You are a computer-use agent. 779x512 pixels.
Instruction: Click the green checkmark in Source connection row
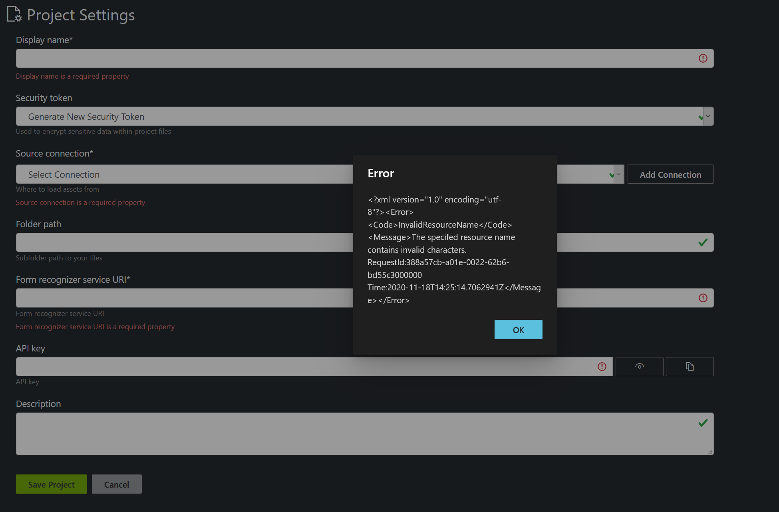click(x=611, y=174)
